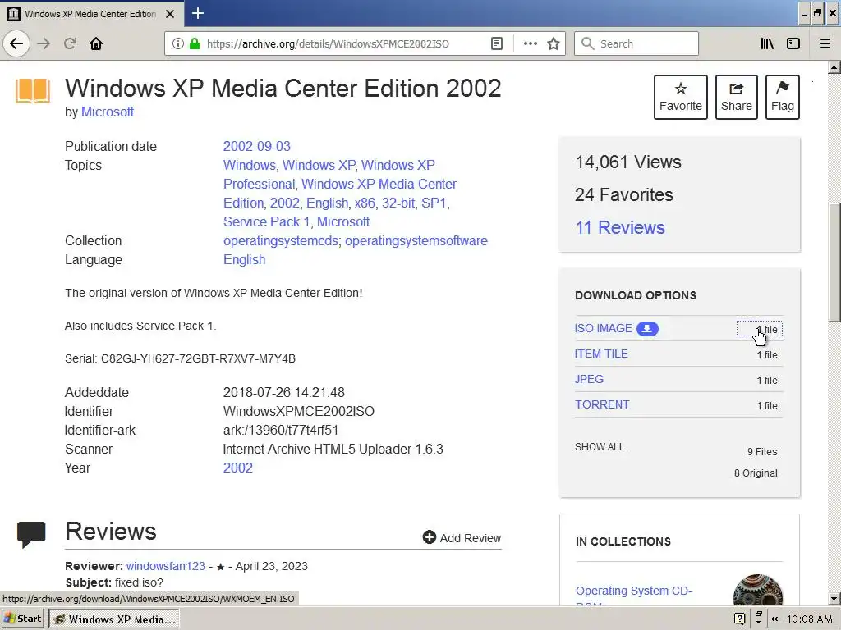Open the Year 2002 link
Viewport: 841px width, 630px height.
[x=237, y=468]
